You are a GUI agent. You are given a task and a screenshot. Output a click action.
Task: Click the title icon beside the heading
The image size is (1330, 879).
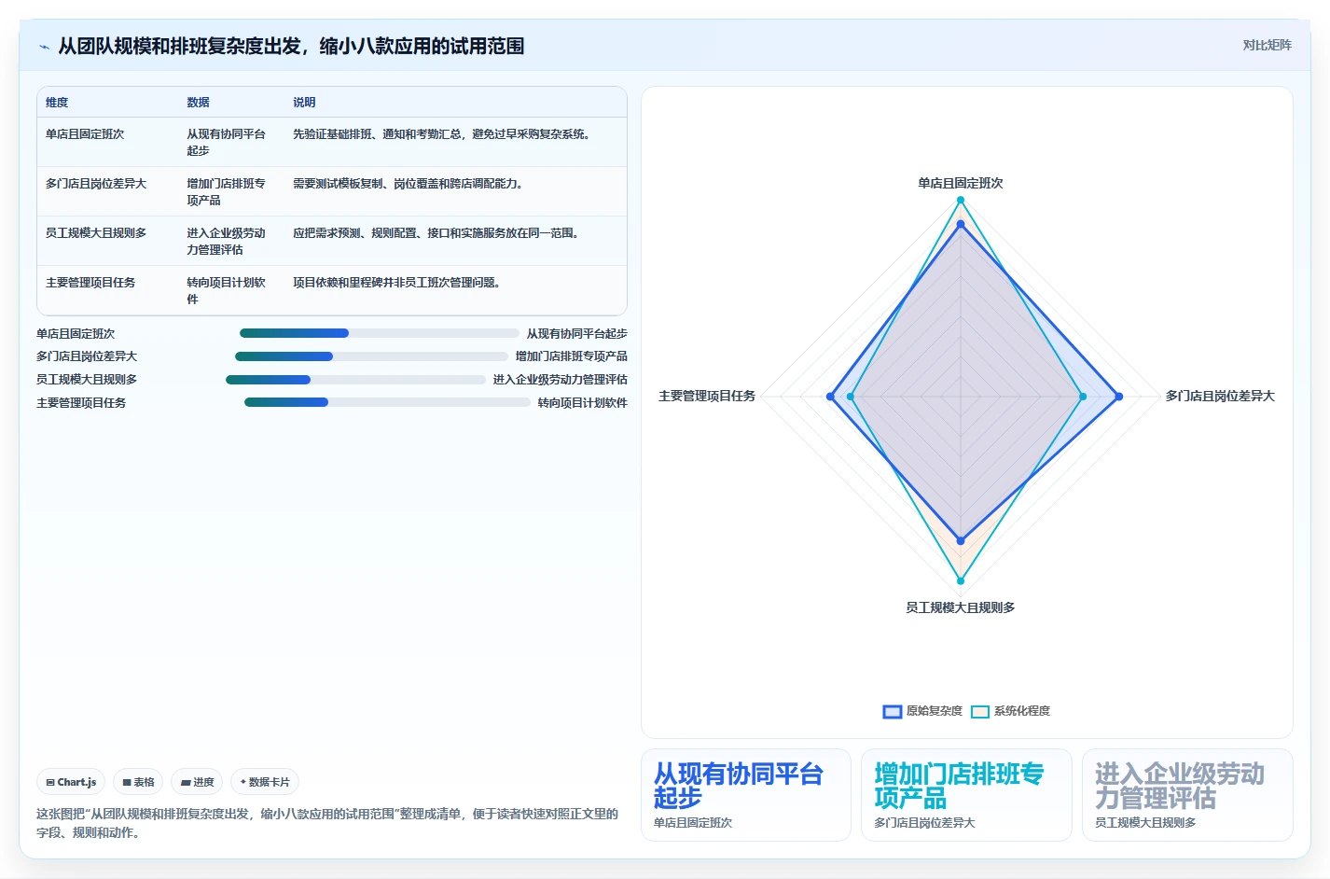(44, 47)
